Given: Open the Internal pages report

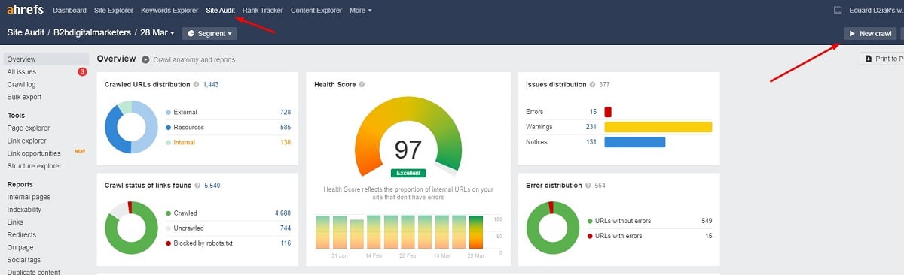Looking at the screenshot, I should [x=29, y=197].
